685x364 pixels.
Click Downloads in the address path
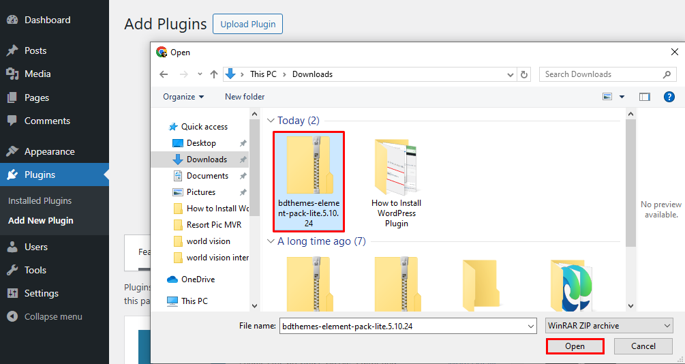click(x=312, y=74)
